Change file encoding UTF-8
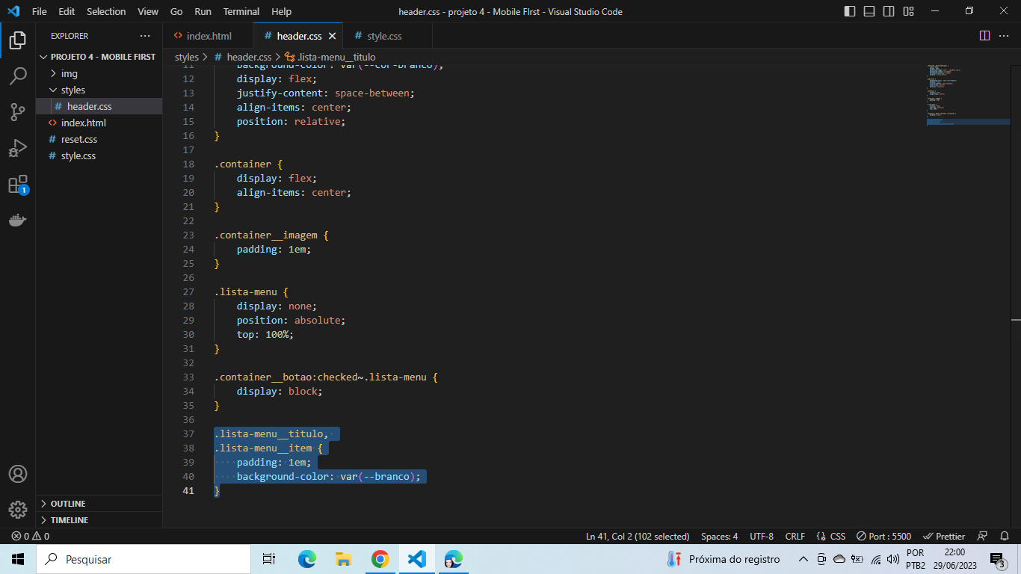Viewport: 1021px width, 574px height. pyautogui.click(x=762, y=536)
